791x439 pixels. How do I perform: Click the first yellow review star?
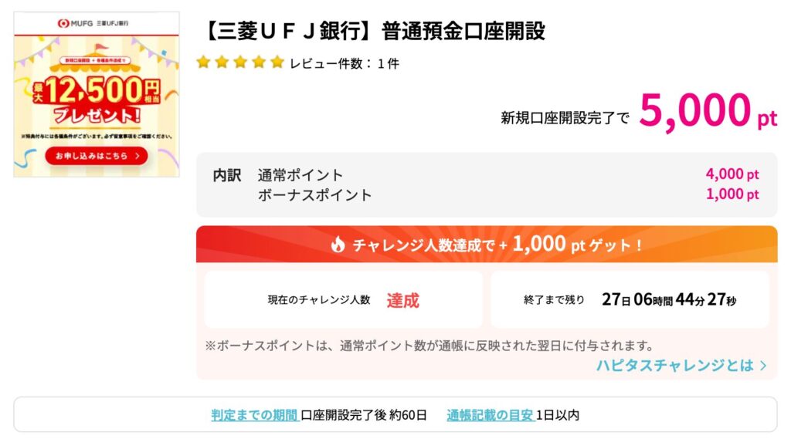[x=203, y=62]
